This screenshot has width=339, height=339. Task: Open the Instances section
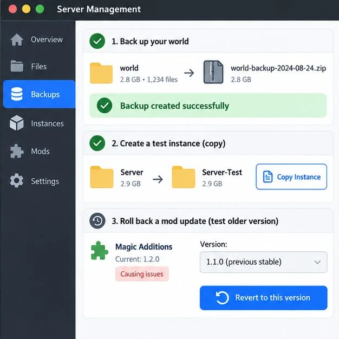click(x=39, y=123)
